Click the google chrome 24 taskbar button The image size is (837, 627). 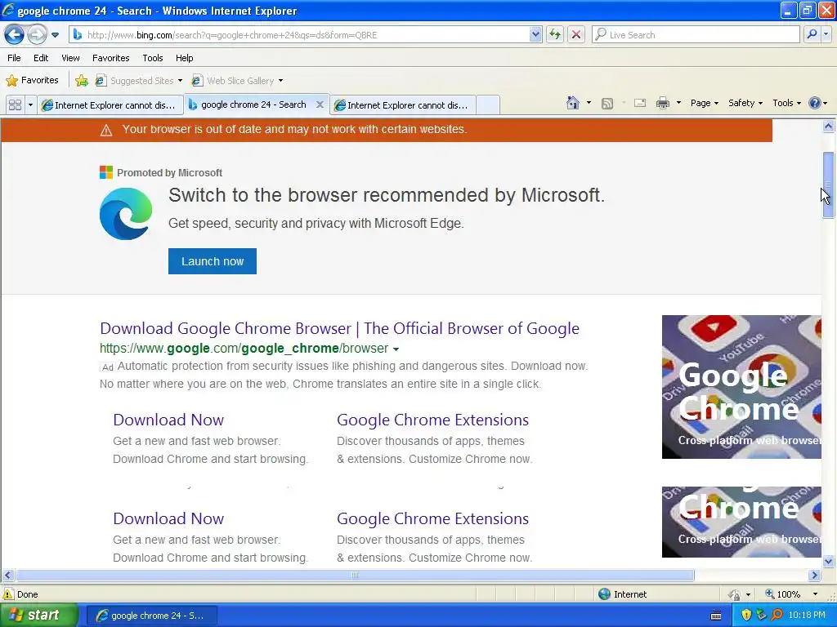click(x=151, y=616)
